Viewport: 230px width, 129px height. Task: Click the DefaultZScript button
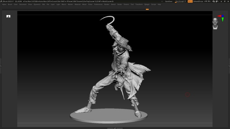198,1
